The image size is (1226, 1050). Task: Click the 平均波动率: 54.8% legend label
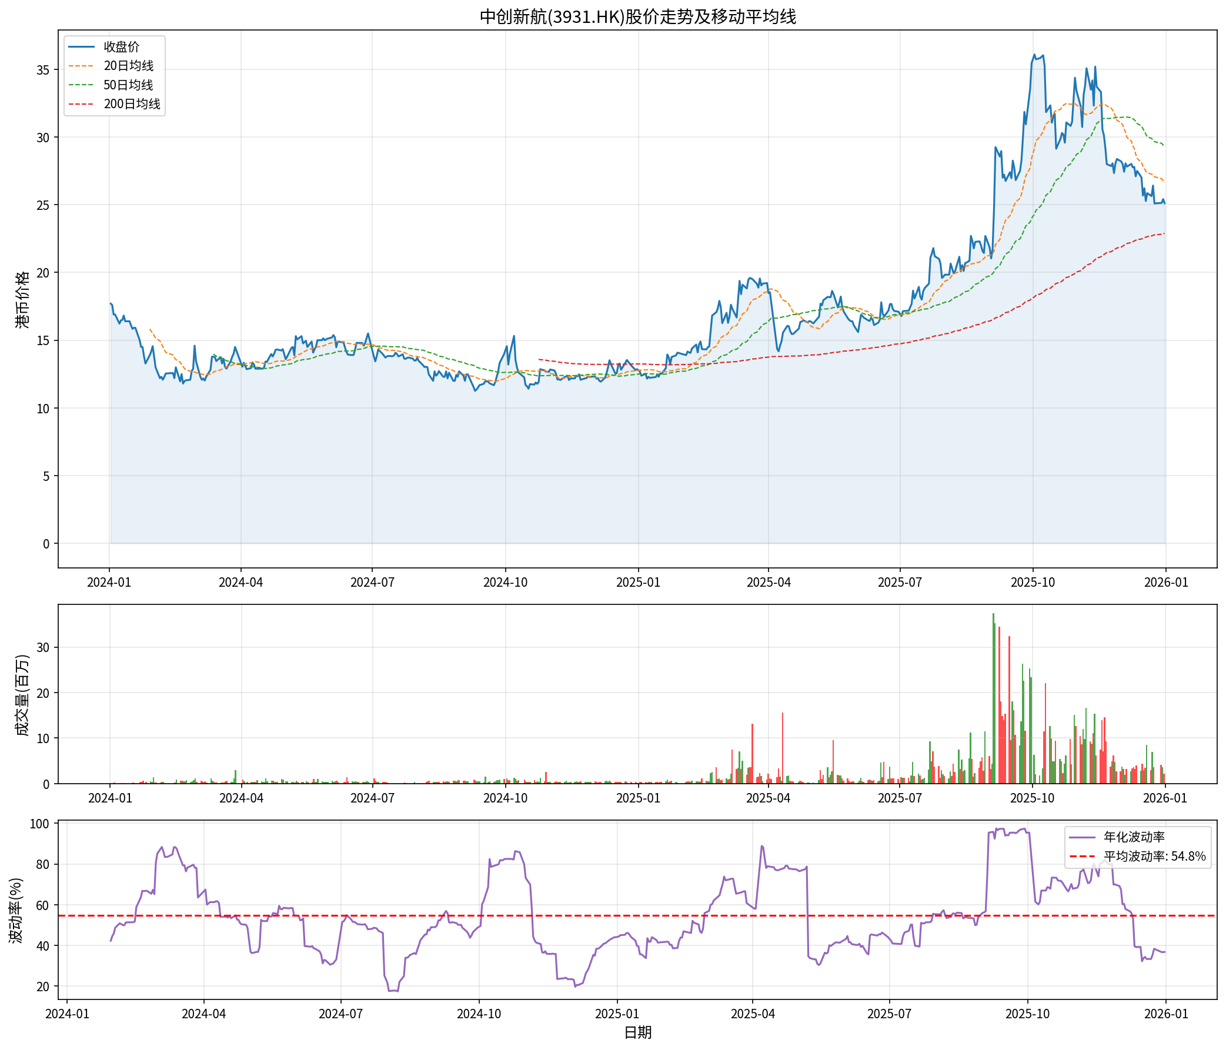[1154, 856]
